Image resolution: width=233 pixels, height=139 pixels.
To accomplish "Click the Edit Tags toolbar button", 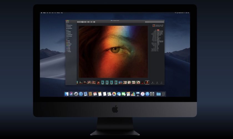I will click(x=94, y=22).
